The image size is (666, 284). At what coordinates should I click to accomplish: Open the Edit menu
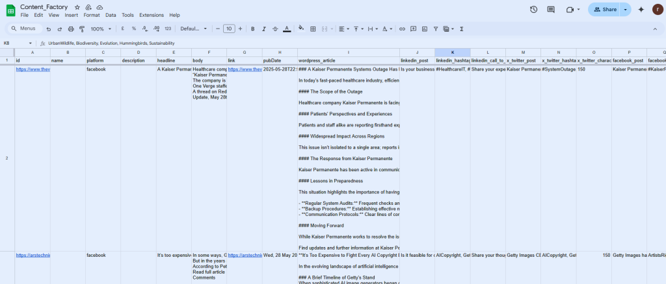[38, 15]
